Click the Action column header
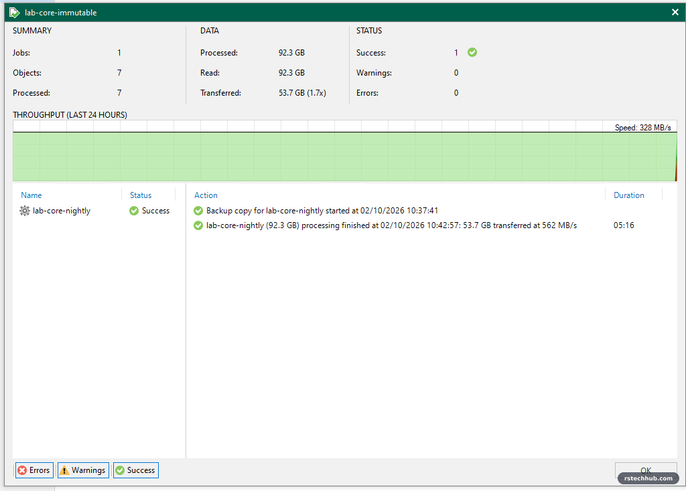The width and height of the screenshot is (686, 491). click(206, 195)
